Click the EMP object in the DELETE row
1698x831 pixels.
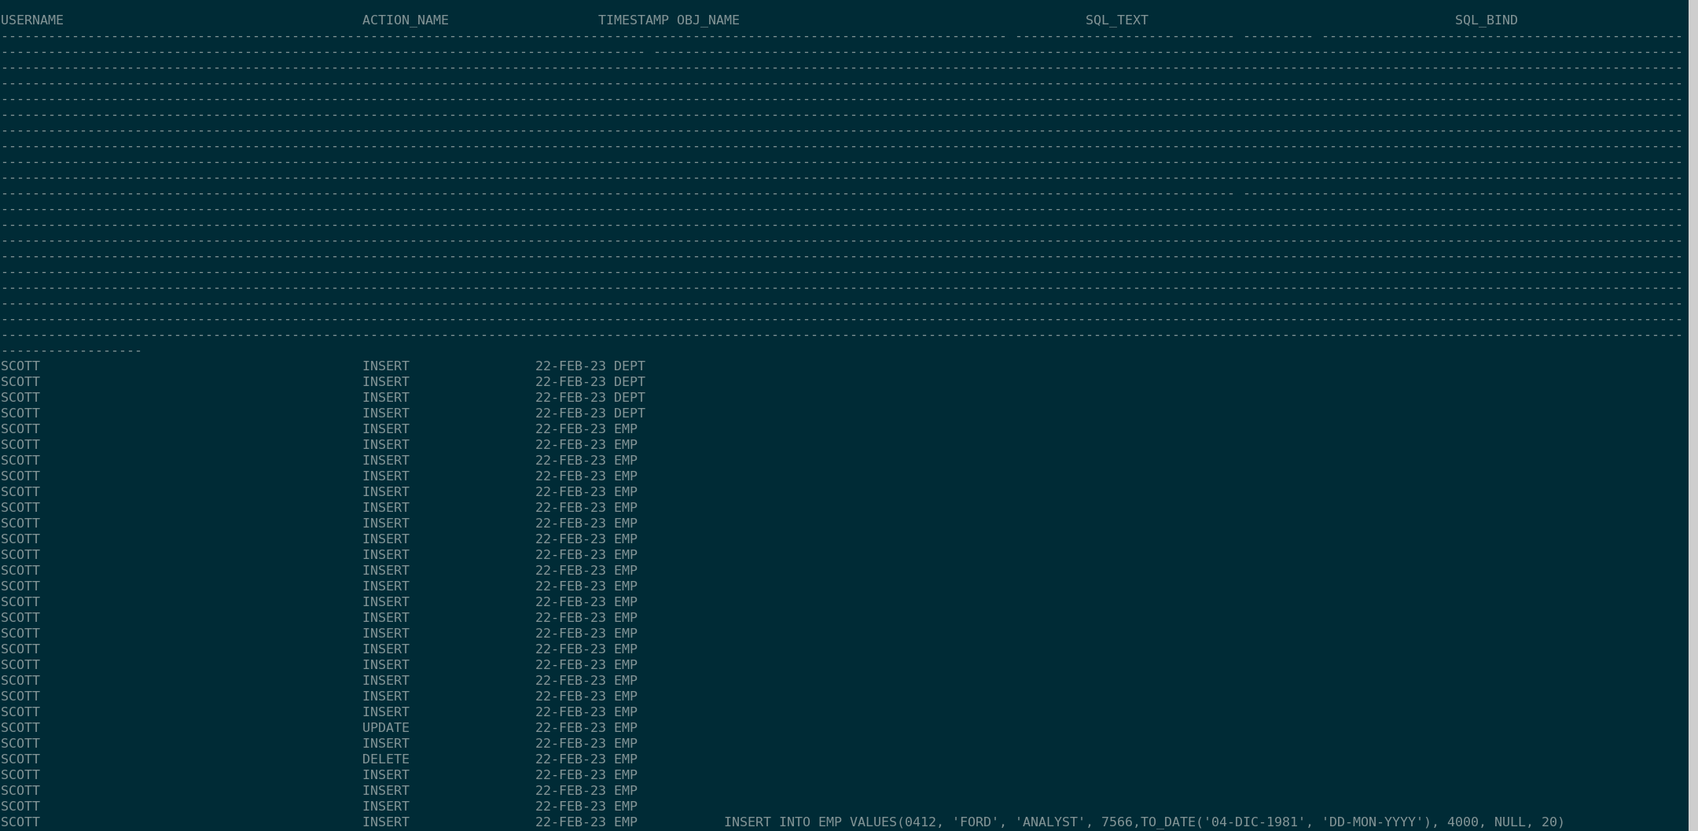(625, 759)
